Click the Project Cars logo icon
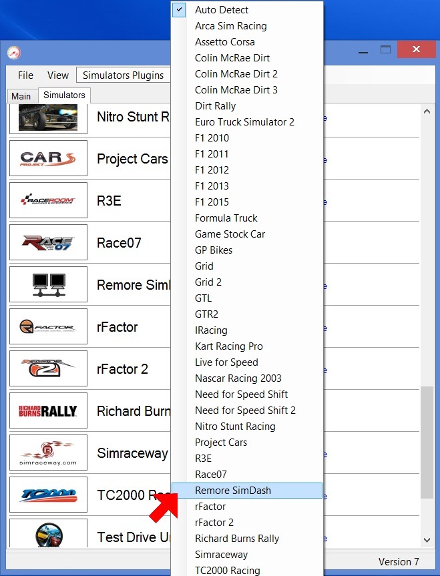Viewport: 440px width, 576px height. point(48,159)
